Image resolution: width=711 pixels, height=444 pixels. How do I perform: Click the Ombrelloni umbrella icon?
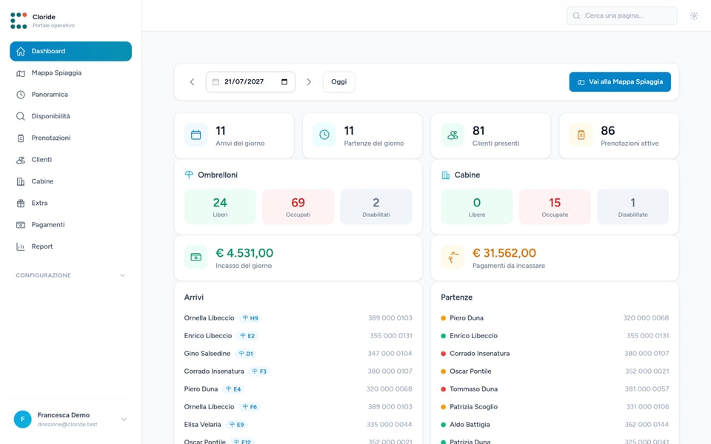[x=189, y=175]
